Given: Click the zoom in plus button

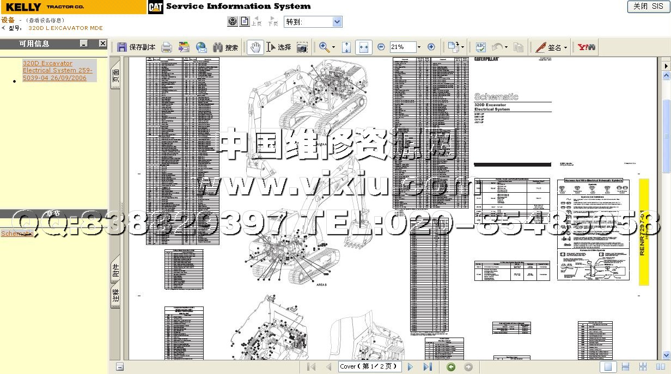Looking at the screenshot, I should pos(431,47).
